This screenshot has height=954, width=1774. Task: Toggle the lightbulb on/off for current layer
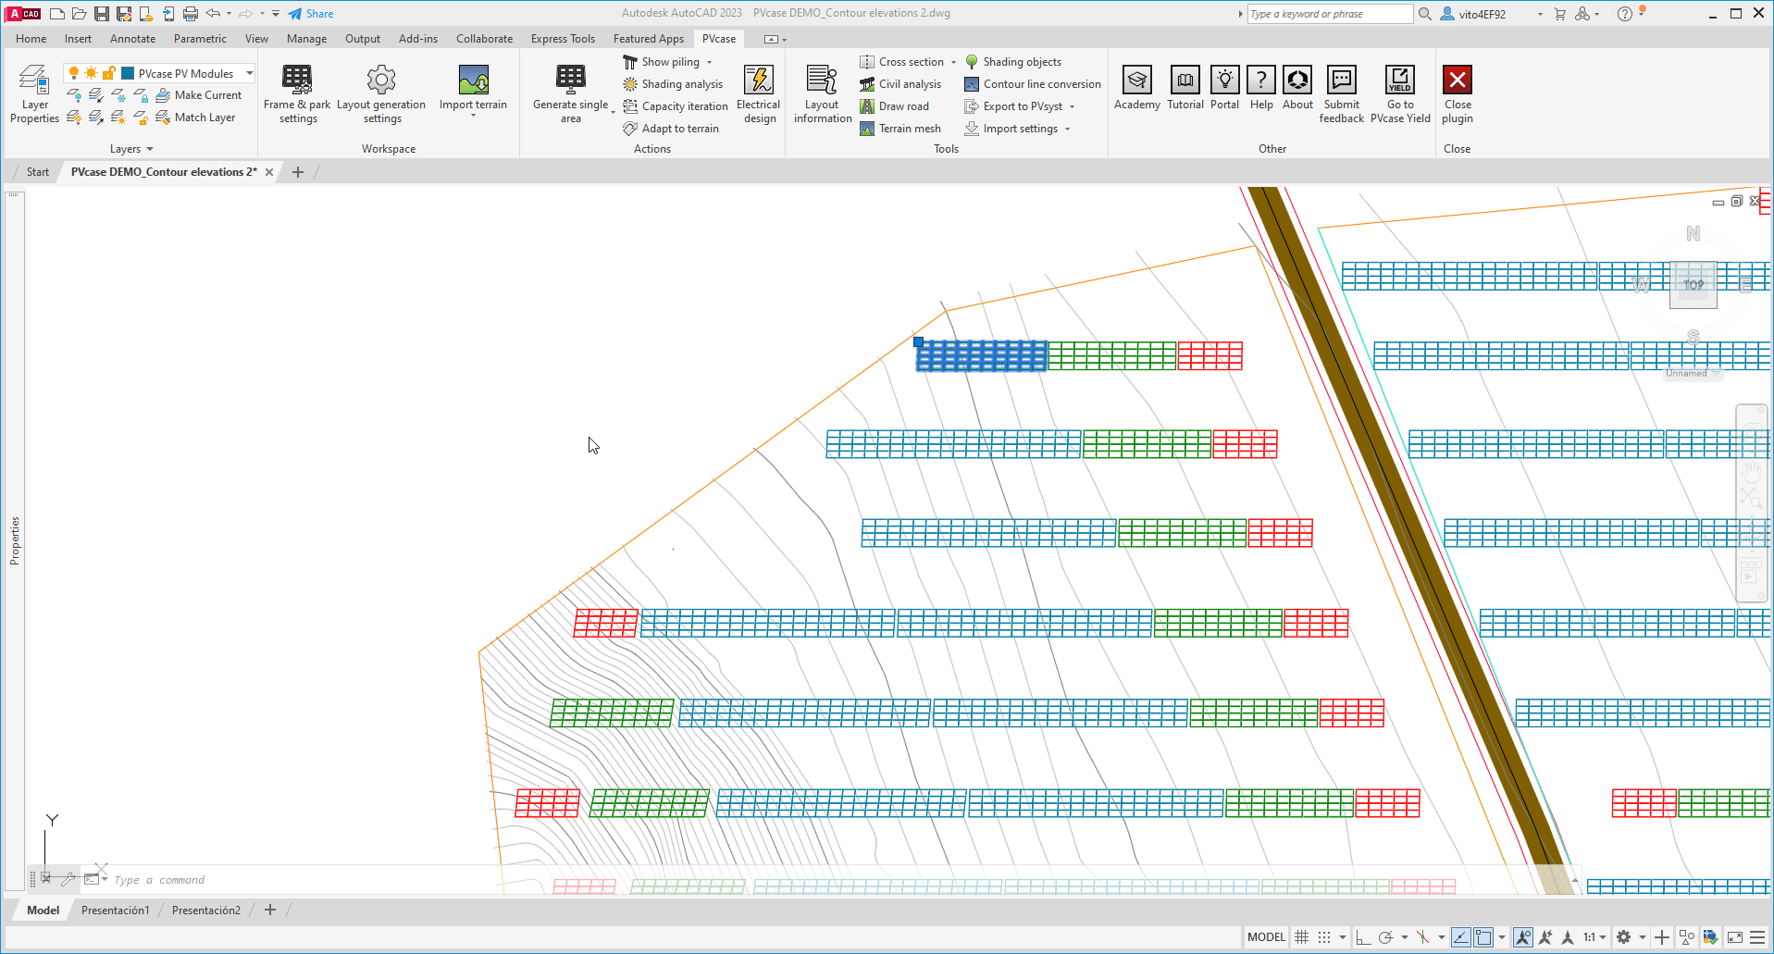pos(74,74)
